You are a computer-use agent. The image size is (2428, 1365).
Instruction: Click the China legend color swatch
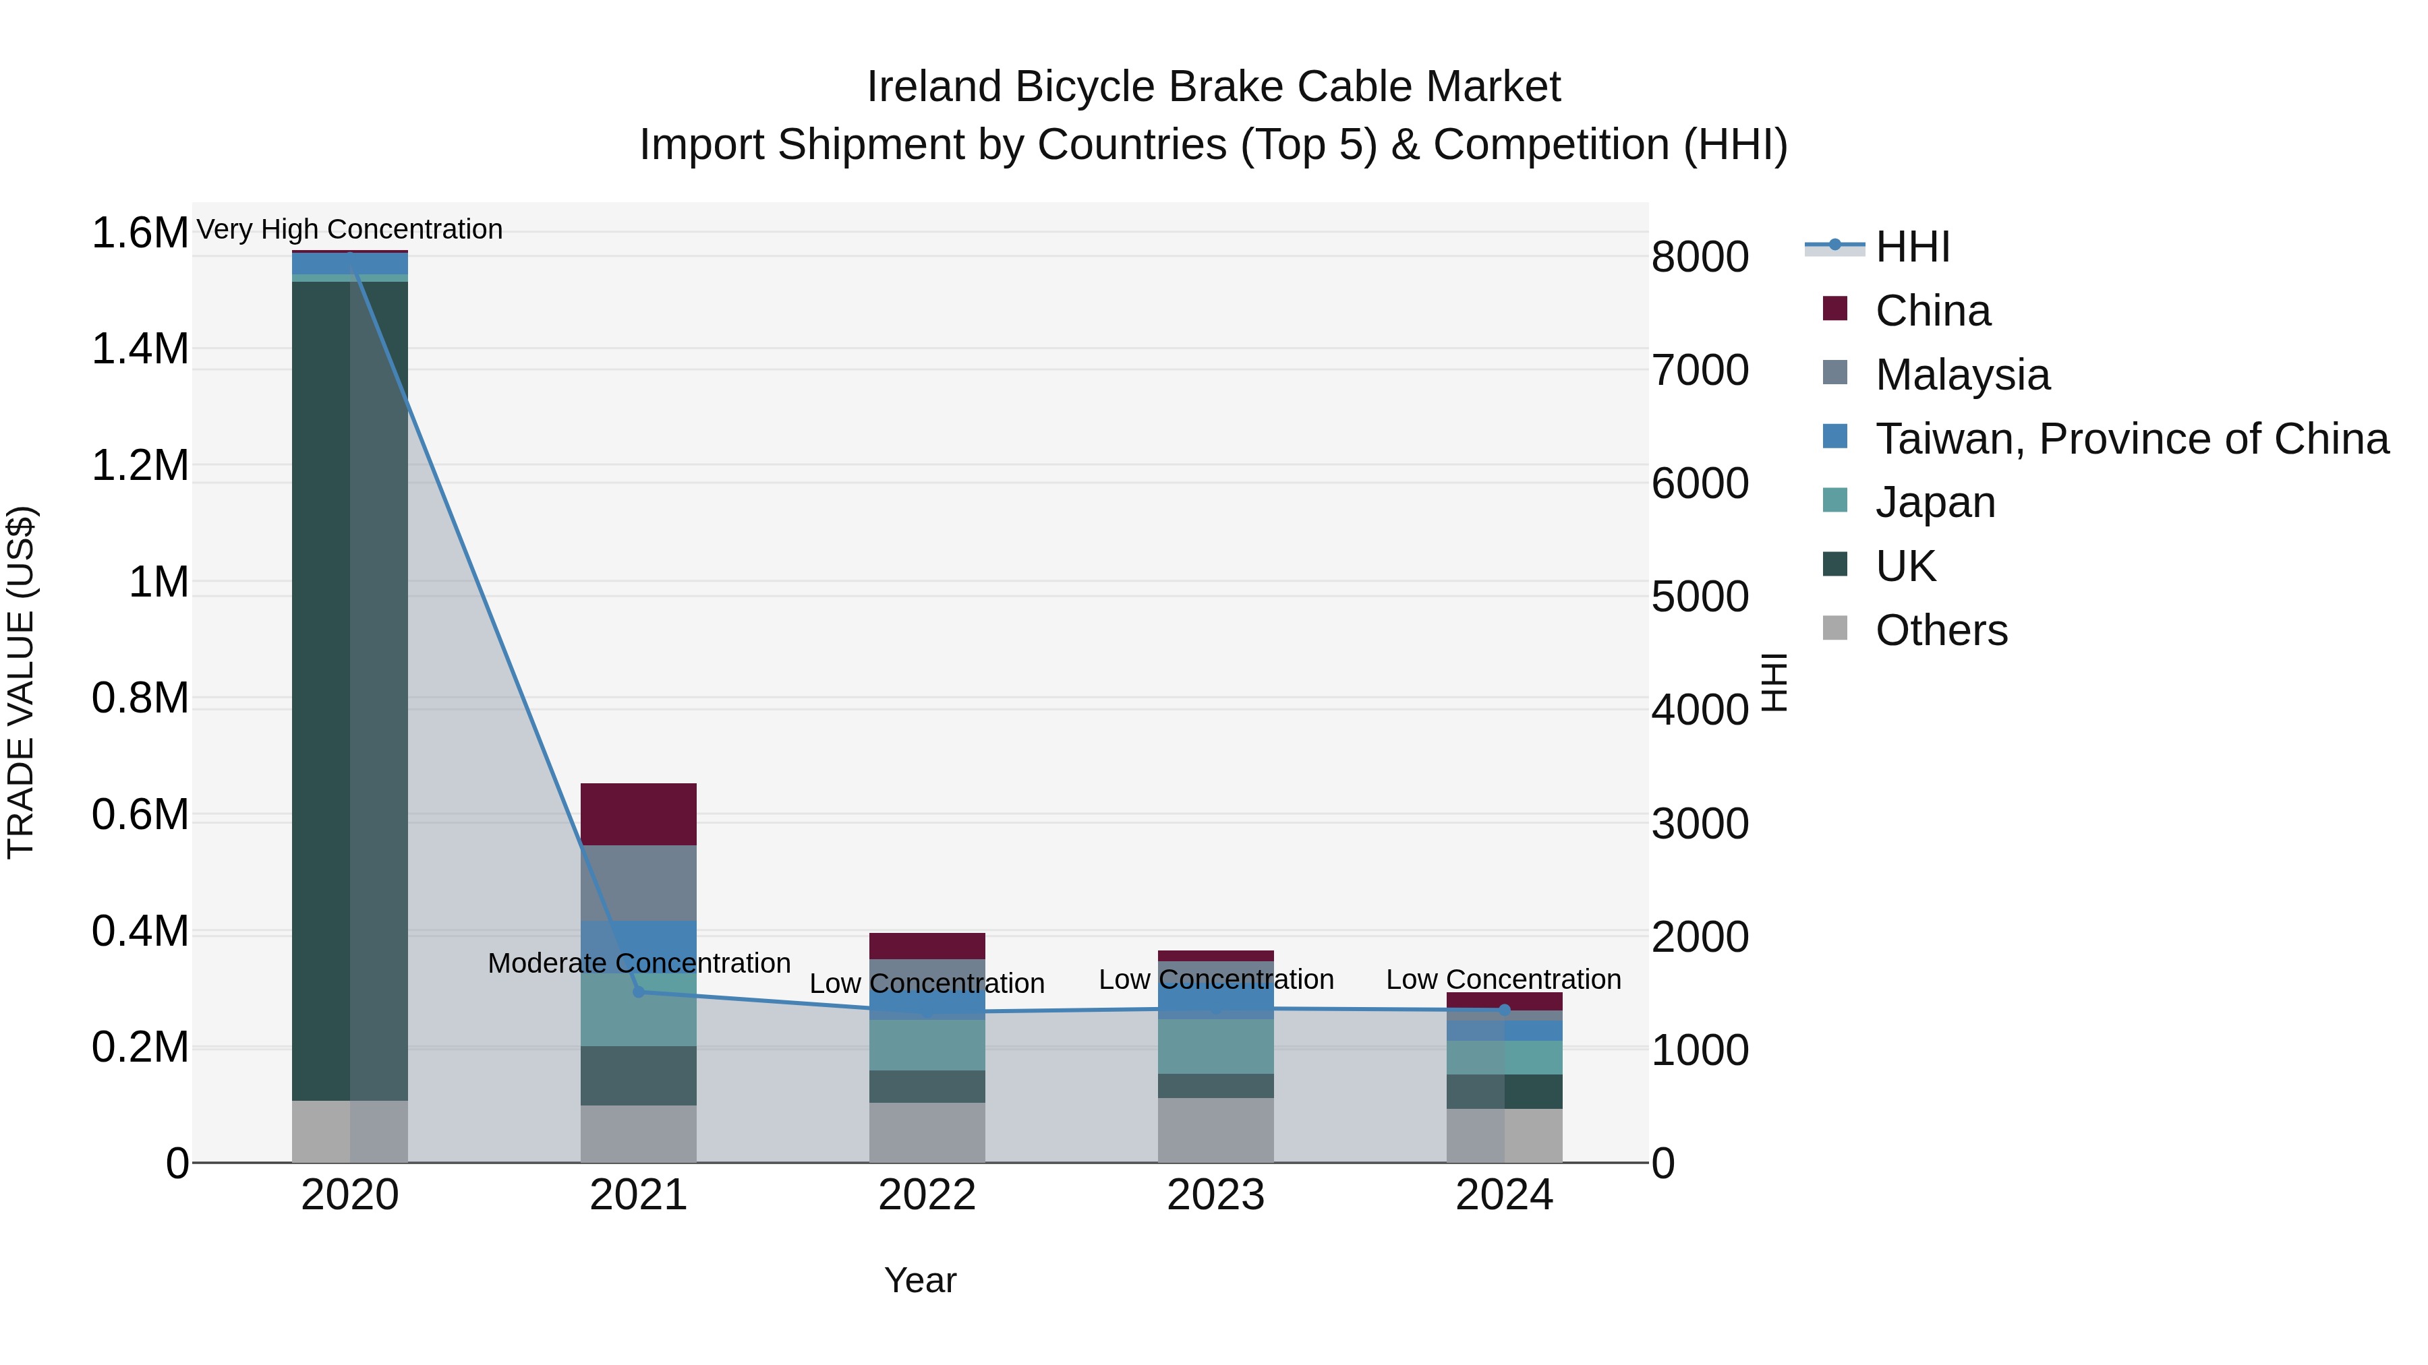coord(1835,308)
